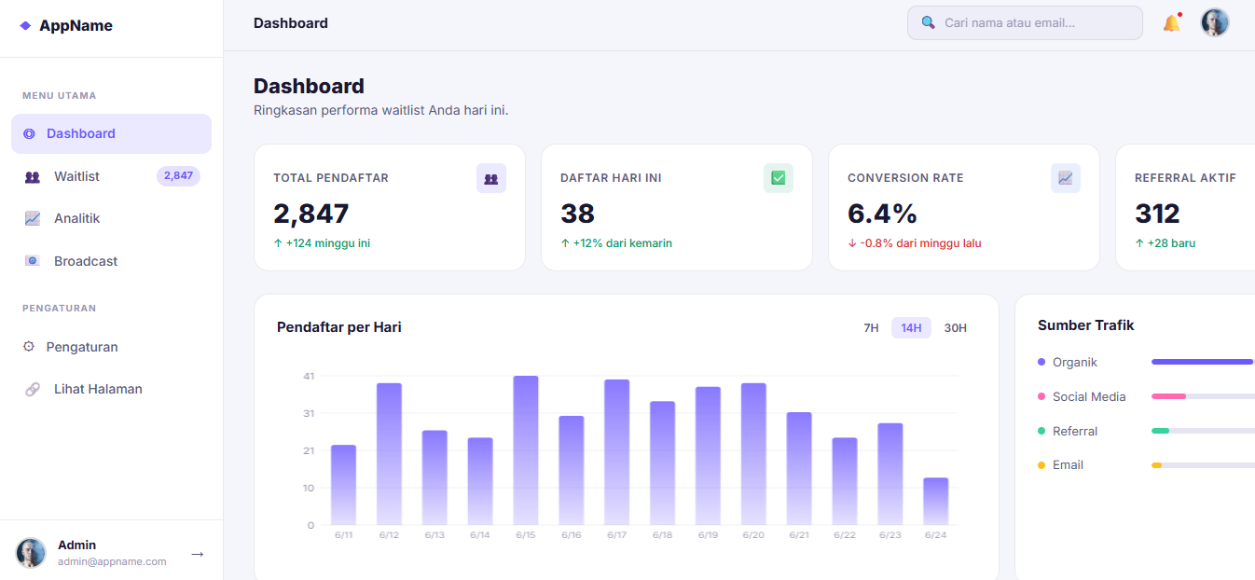1255x580 pixels.
Task: Click the Email traffic progress bar
Action: (1203, 465)
